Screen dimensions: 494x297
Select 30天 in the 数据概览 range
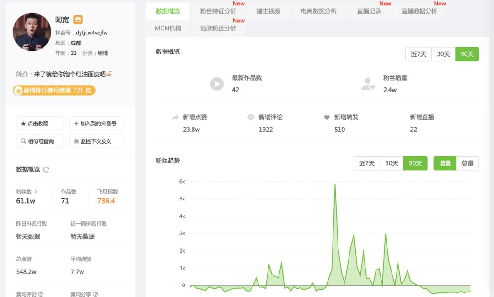coord(443,54)
